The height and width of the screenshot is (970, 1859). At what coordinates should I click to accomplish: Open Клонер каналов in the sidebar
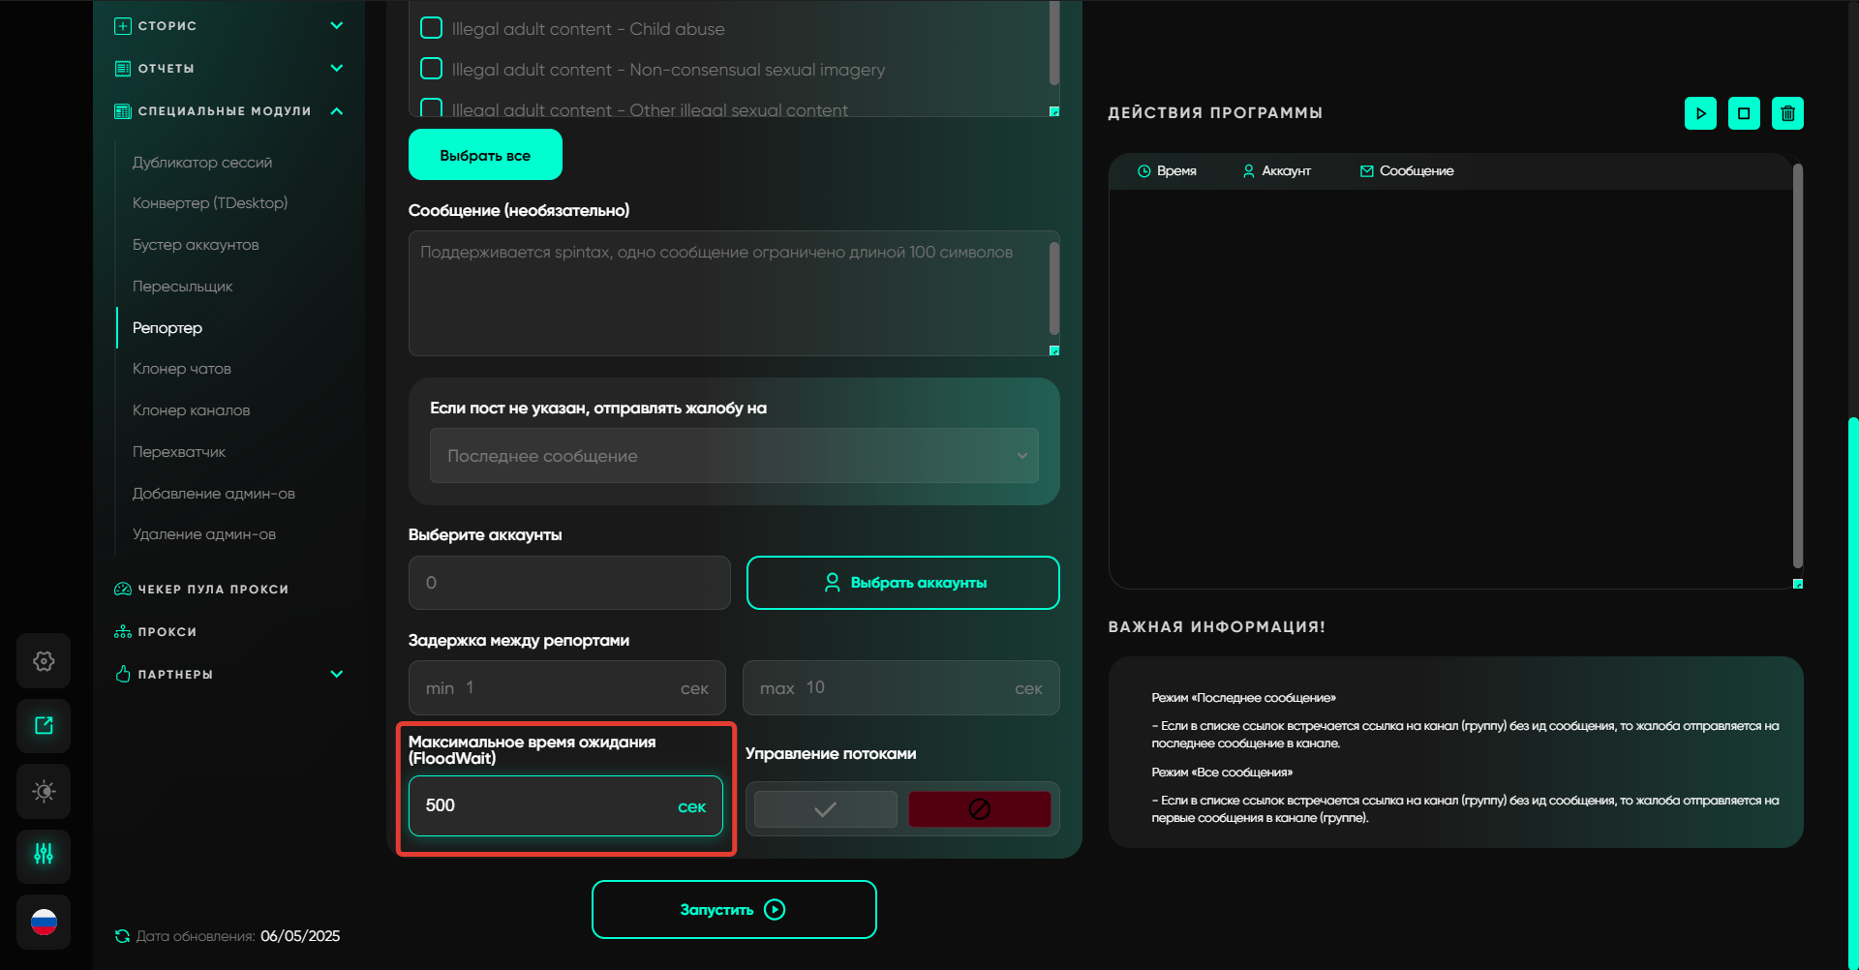pyautogui.click(x=191, y=410)
